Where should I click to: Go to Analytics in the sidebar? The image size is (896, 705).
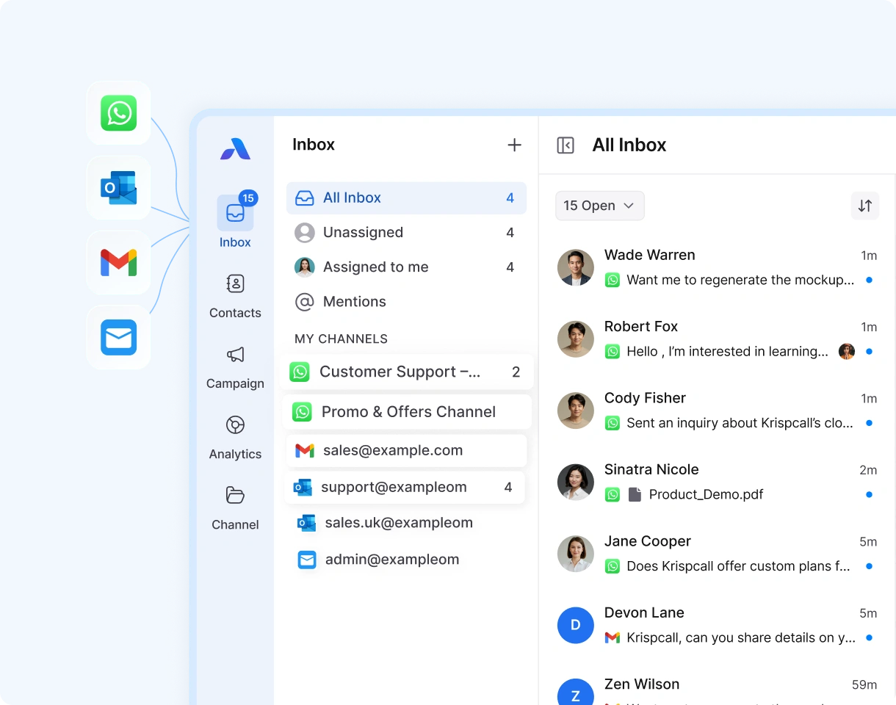coord(235,438)
